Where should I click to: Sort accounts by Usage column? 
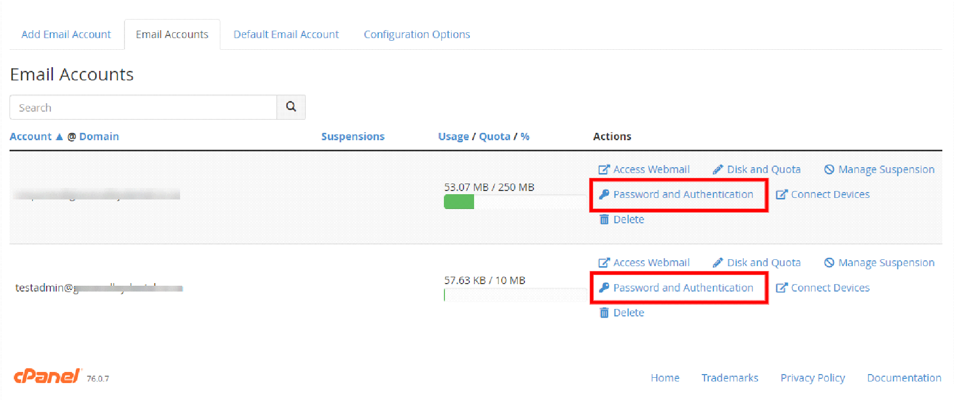pyautogui.click(x=453, y=137)
